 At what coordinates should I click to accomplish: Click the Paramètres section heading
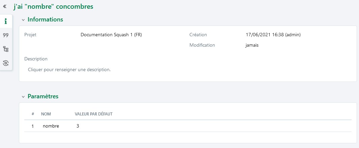[x=43, y=96]
